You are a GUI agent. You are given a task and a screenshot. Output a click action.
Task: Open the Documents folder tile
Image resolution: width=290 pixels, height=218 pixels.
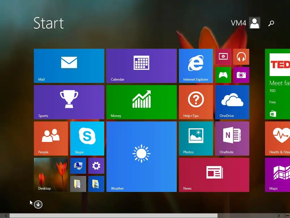click(78, 184)
